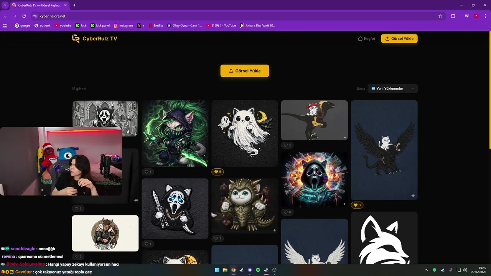Open the Ankara İftar Vakti bookmark

(x=258, y=26)
